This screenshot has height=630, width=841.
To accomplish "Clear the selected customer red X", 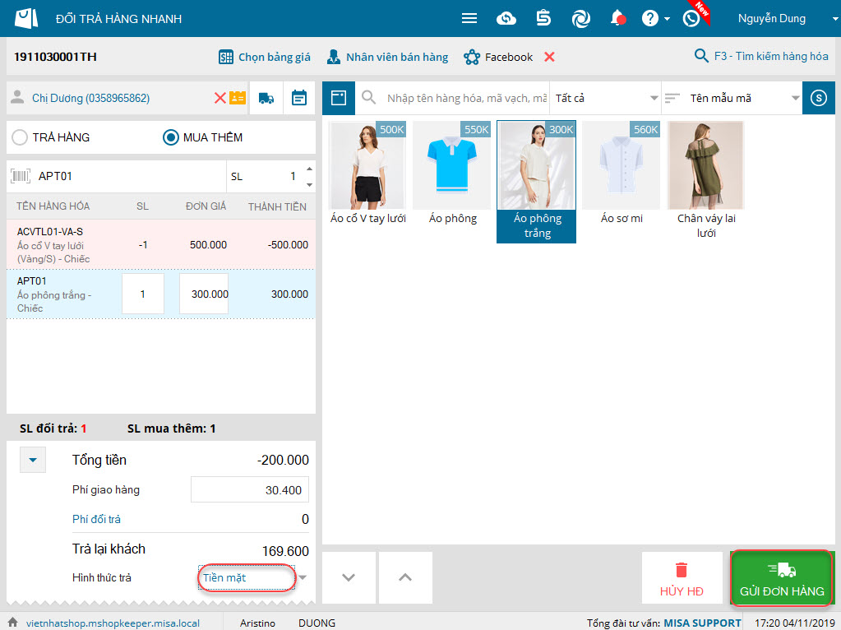I will (x=219, y=98).
